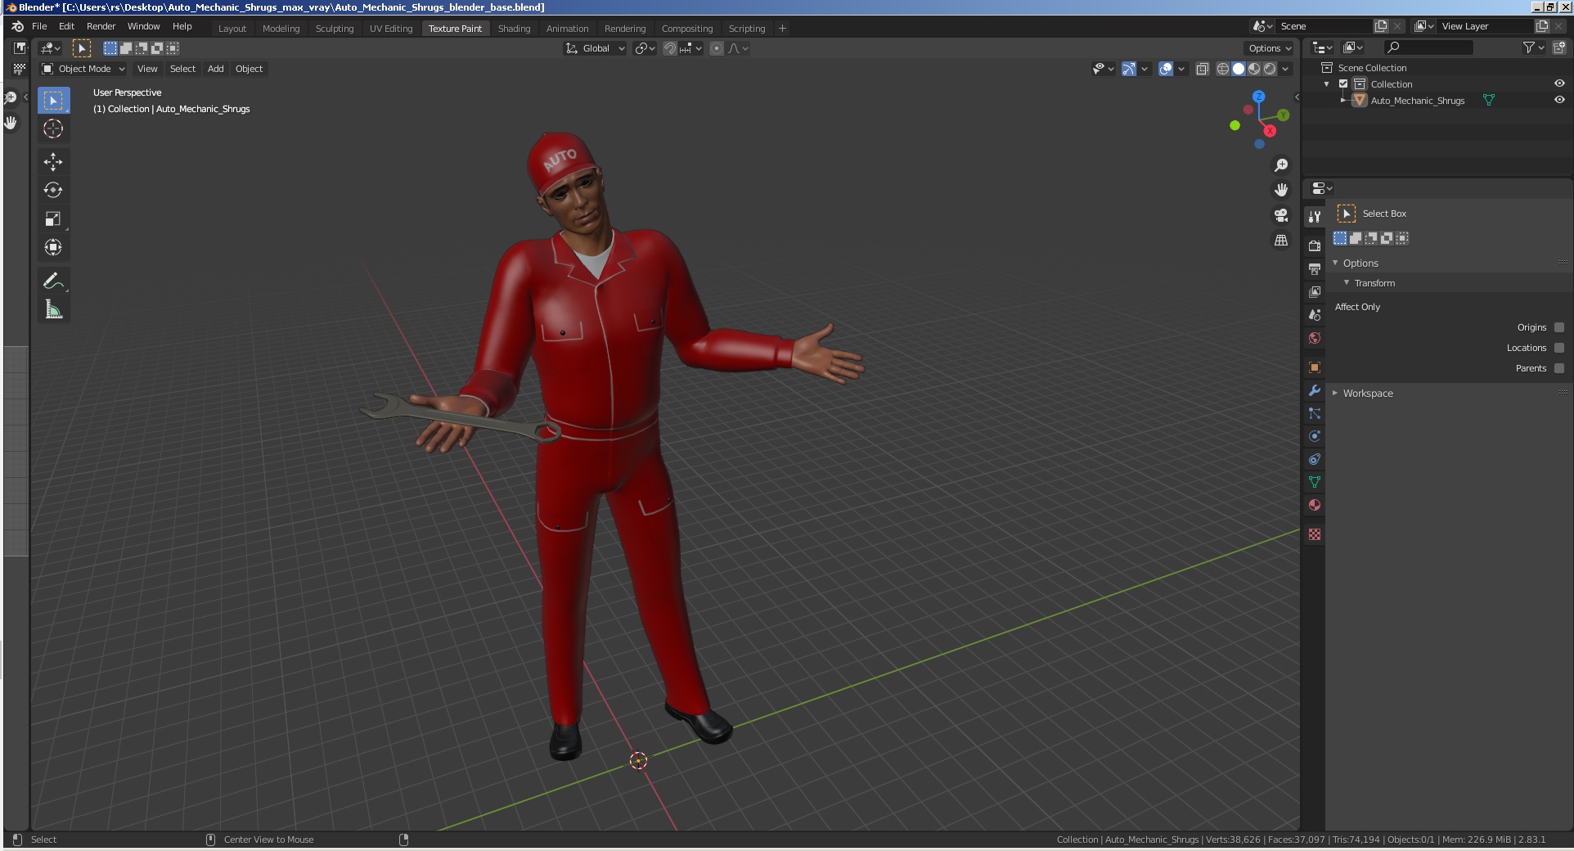Activate the combined Transform tool

tap(53, 247)
